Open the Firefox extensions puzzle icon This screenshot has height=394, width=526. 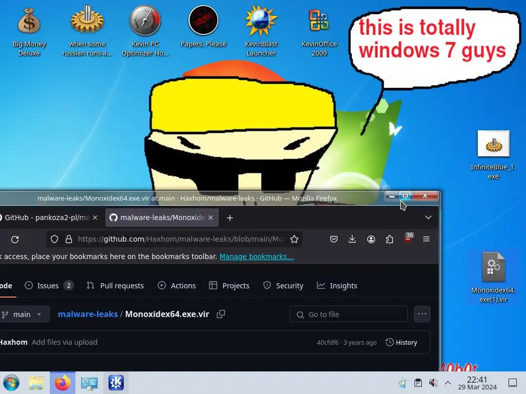pos(389,239)
